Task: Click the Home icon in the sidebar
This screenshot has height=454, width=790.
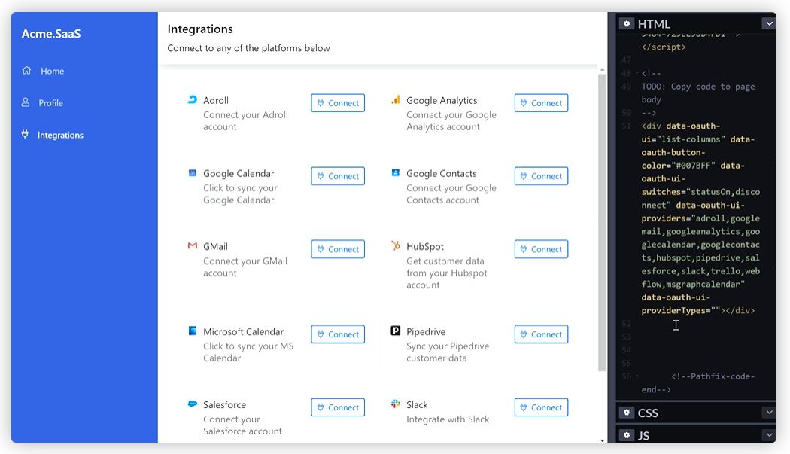Action: point(26,71)
